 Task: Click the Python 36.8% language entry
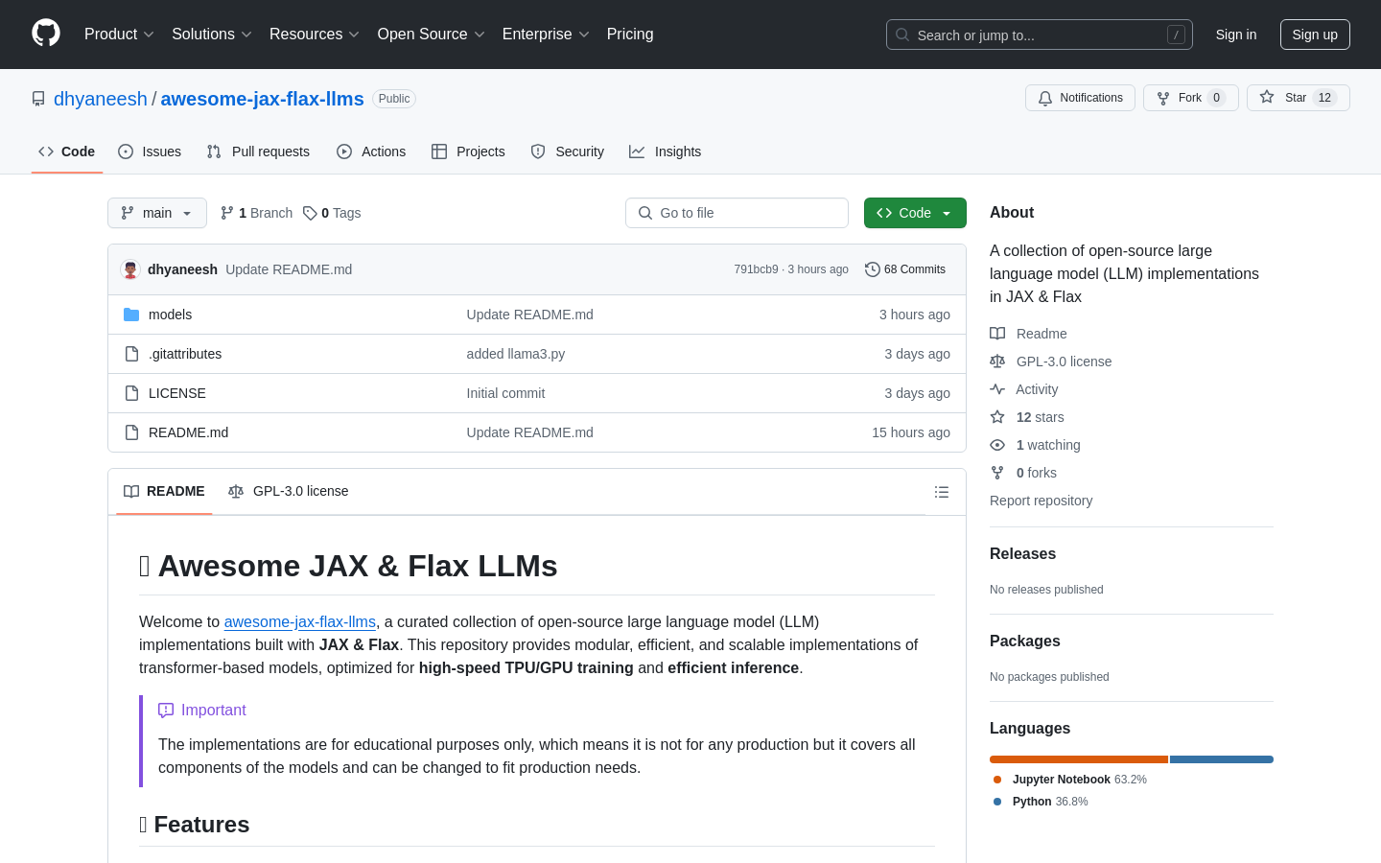click(1041, 802)
